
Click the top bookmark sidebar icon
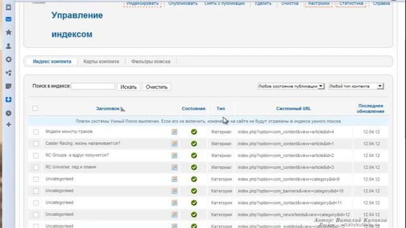(8, 7)
